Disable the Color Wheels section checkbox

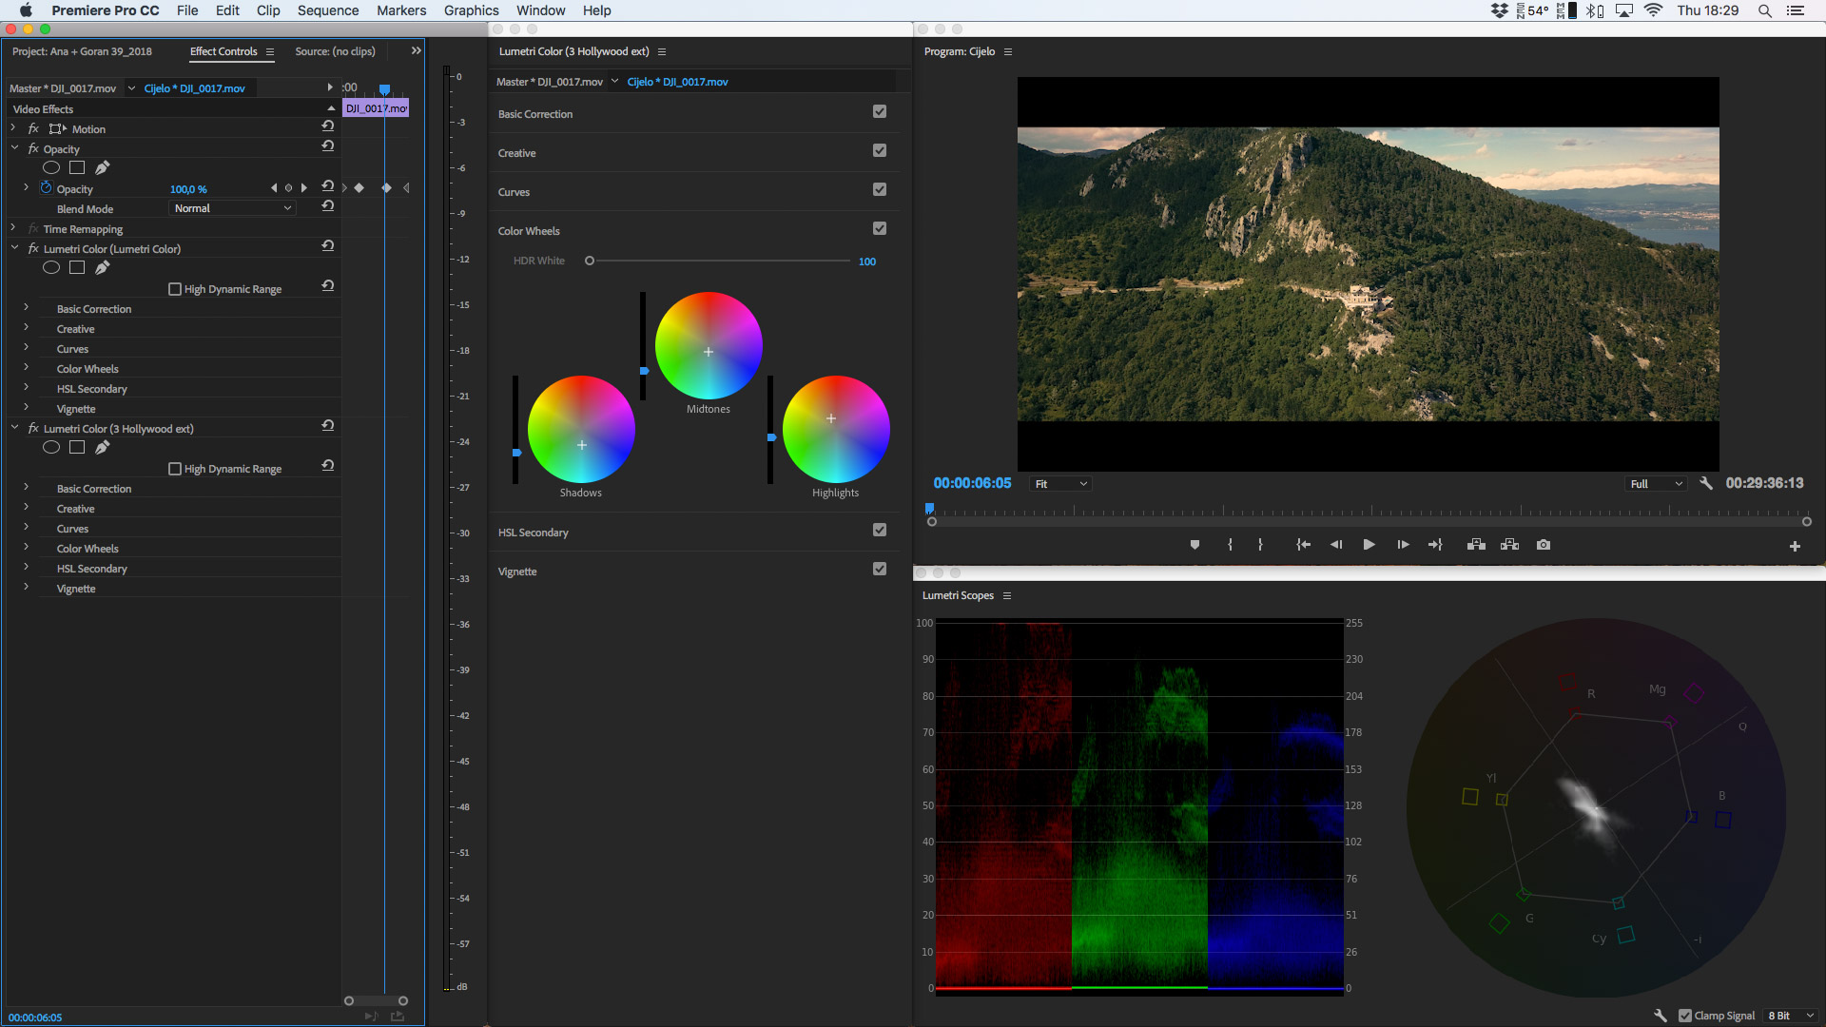(x=880, y=228)
